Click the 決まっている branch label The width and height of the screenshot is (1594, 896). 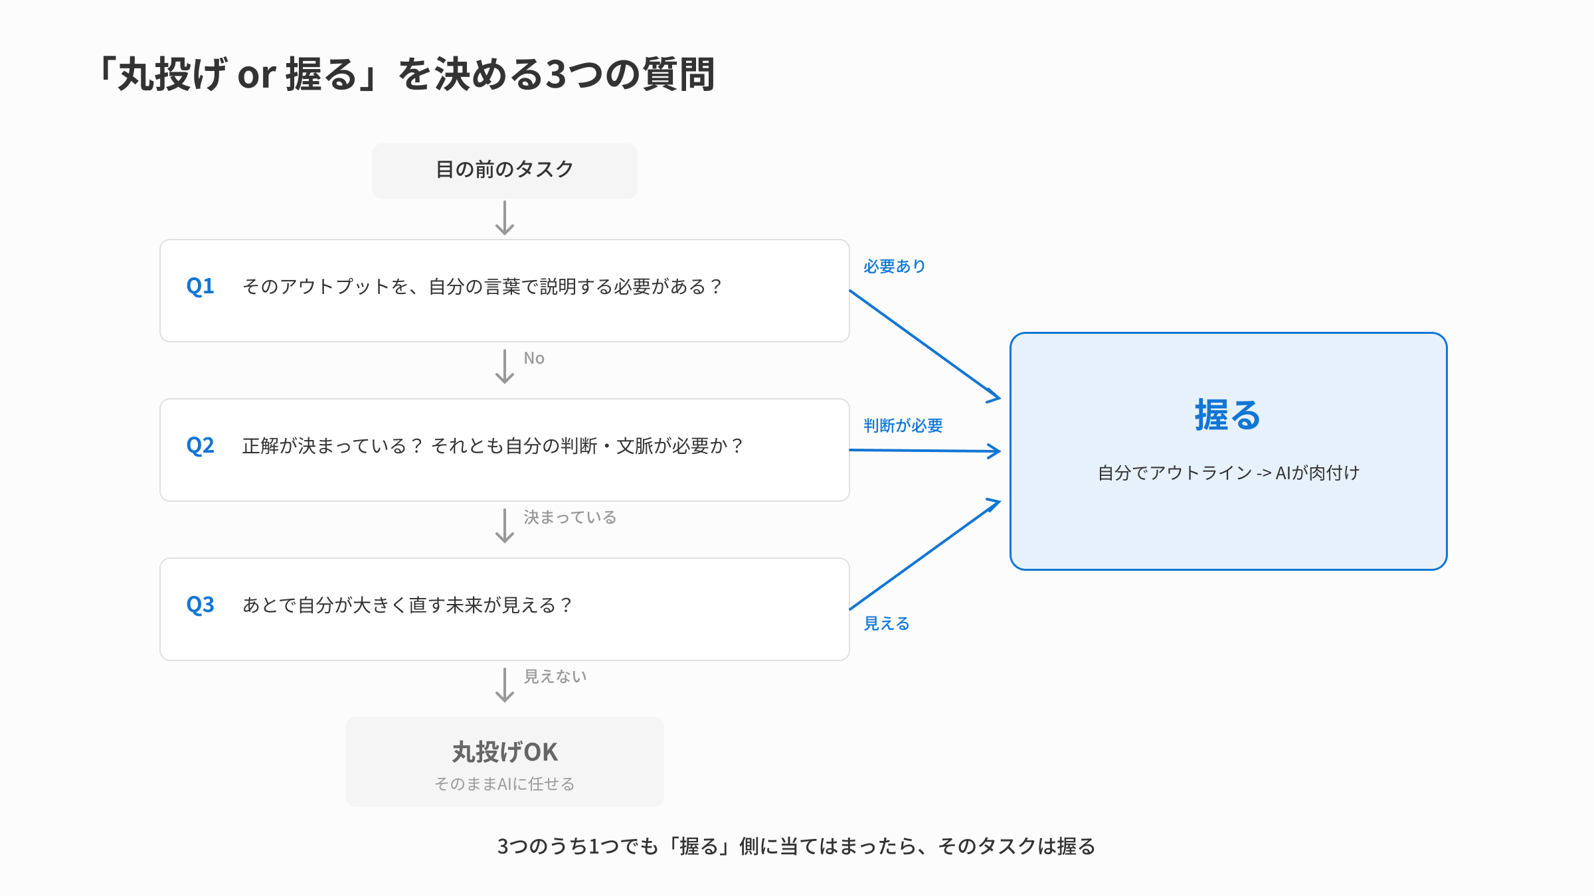(x=570, y=517)
